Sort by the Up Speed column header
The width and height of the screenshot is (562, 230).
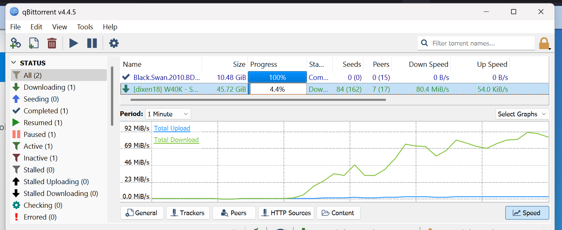[480, 64]
